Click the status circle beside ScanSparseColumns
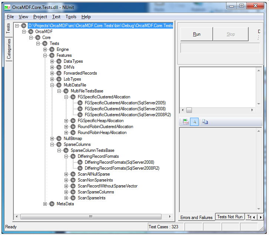This screenshot has width=269, height=235. click(x=73, y=192)
